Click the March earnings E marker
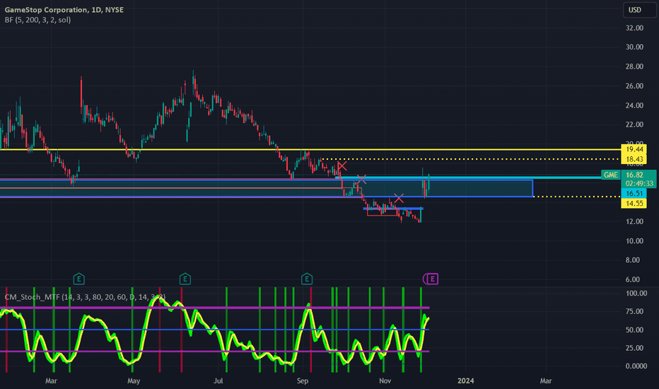 (79, 279)
